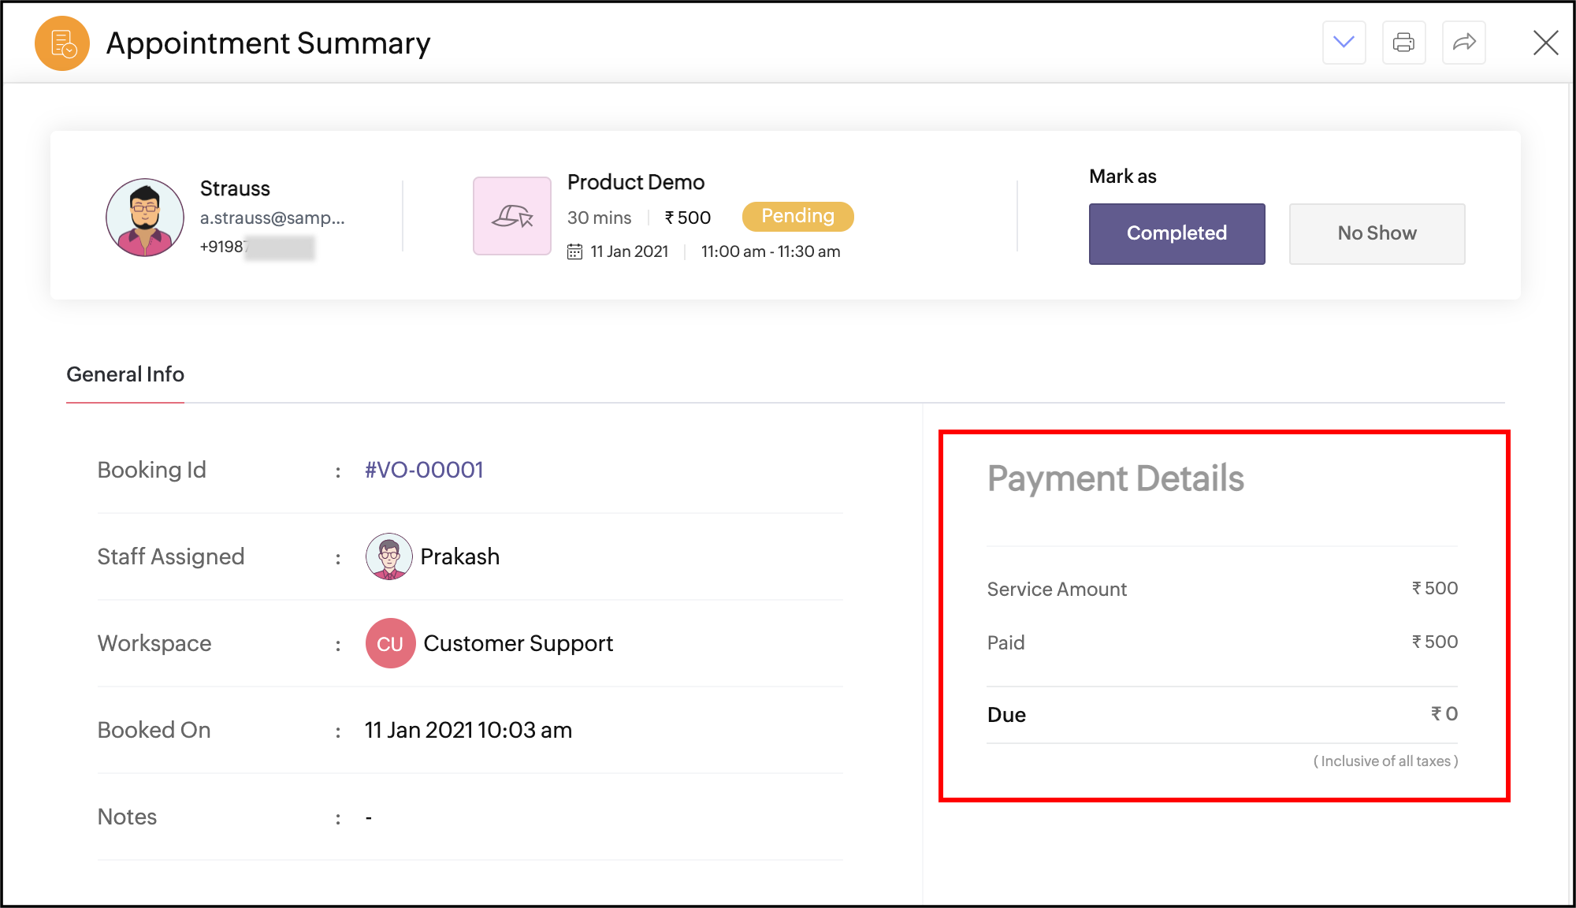
Task: Click the Product Demo service icon
Action: (x=512, y=216)
